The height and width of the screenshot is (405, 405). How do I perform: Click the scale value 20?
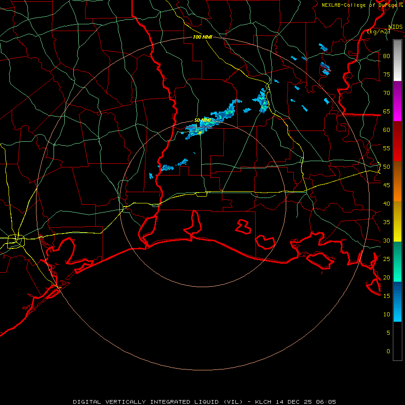coord(387,277)
